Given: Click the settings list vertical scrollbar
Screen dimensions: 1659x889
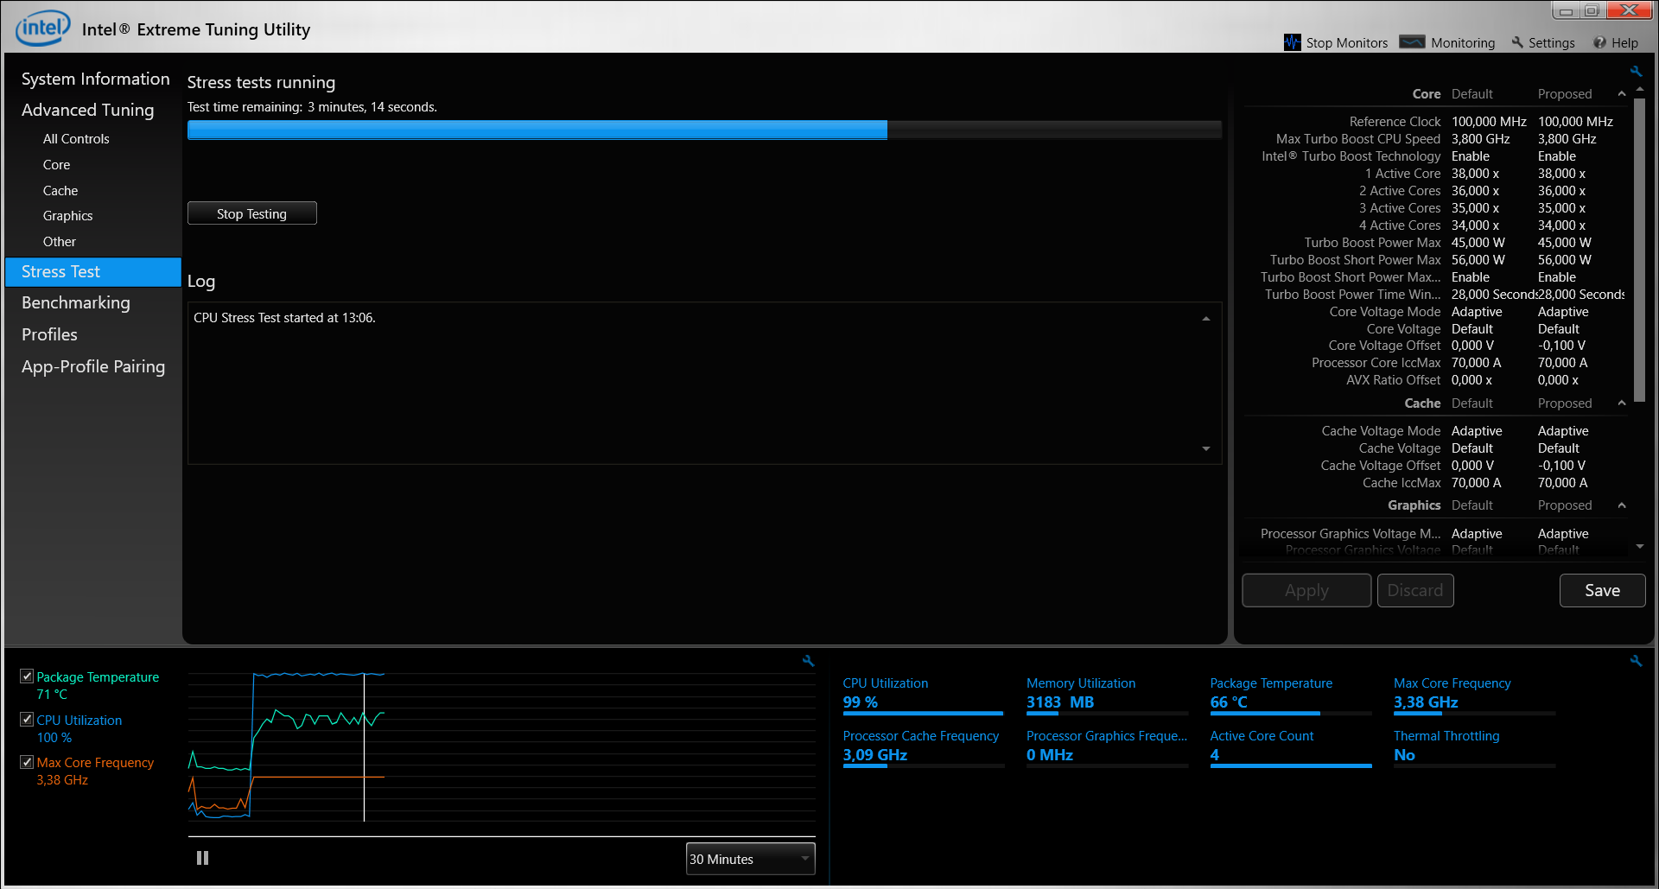Looking at the screenshot, I should click(1640, 251).
